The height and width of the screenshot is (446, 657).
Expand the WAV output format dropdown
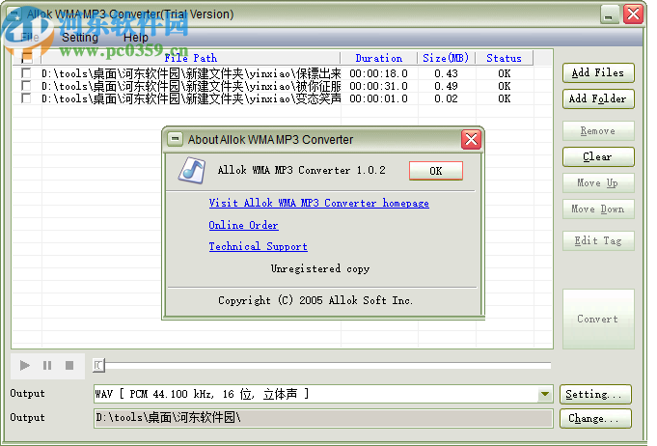[x=545, y=394]
